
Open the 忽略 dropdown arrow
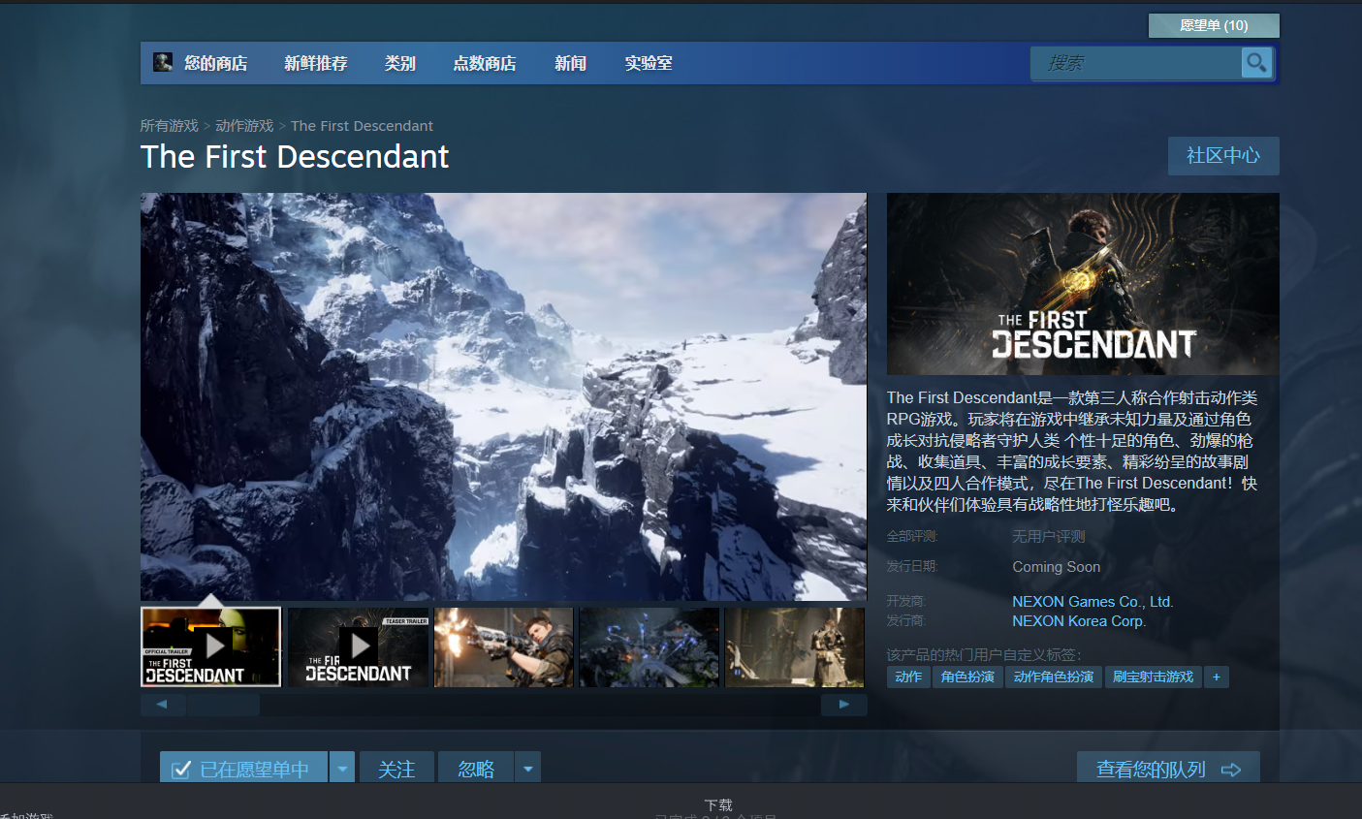528,769
